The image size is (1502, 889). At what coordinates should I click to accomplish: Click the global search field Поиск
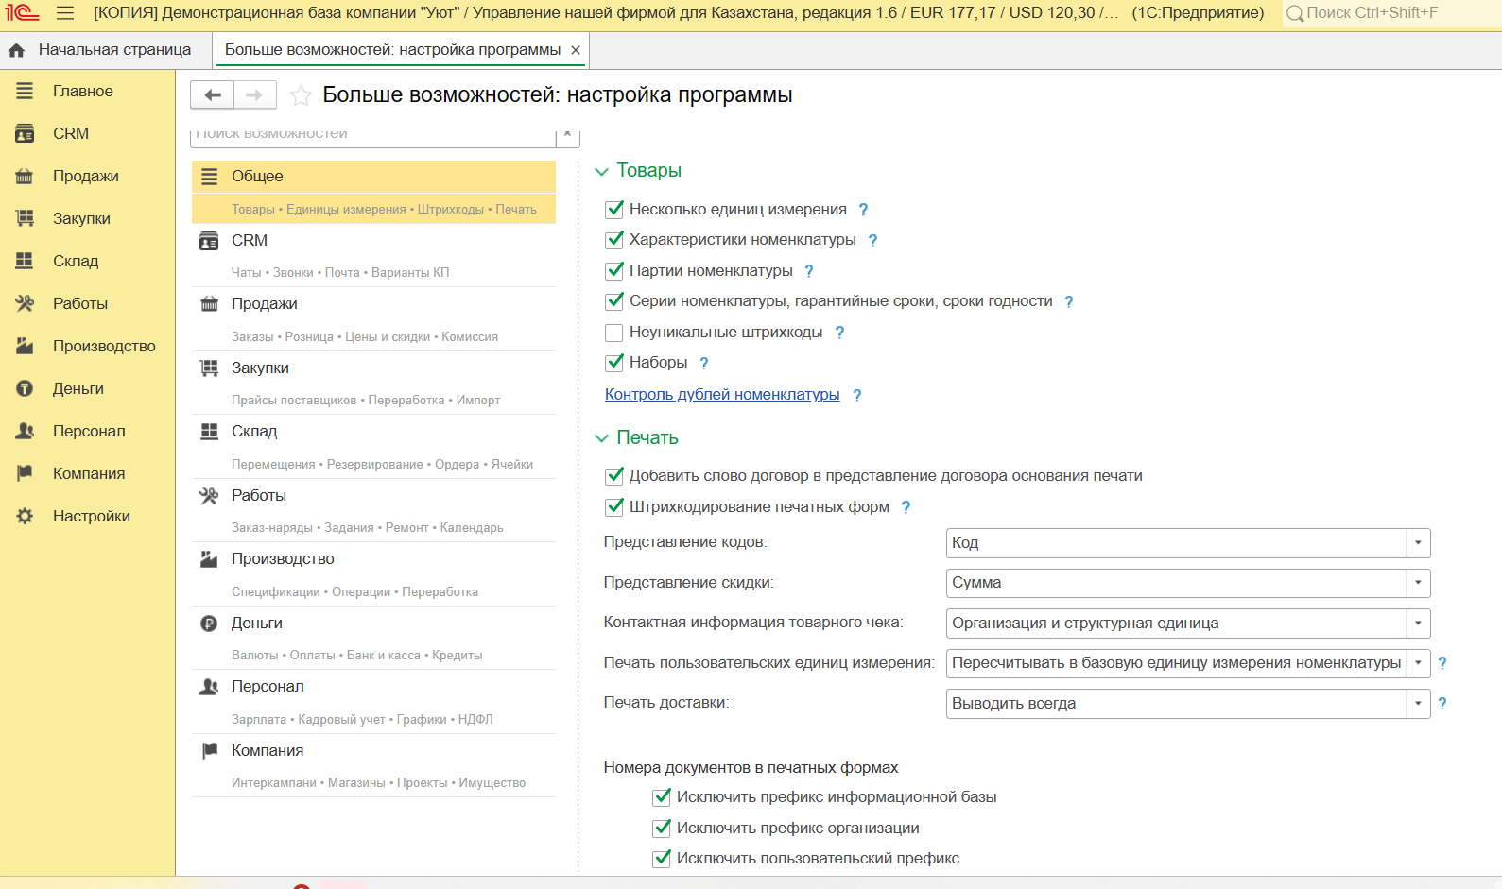point(1390,13)
